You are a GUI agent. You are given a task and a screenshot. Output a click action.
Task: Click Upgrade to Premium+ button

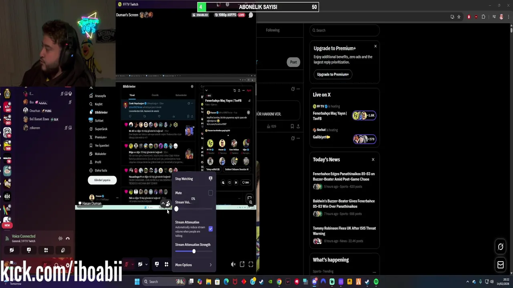click(333, 74)
